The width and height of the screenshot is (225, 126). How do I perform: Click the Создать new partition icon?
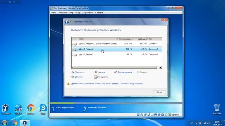pyautogui.click(x=137, y=72)
